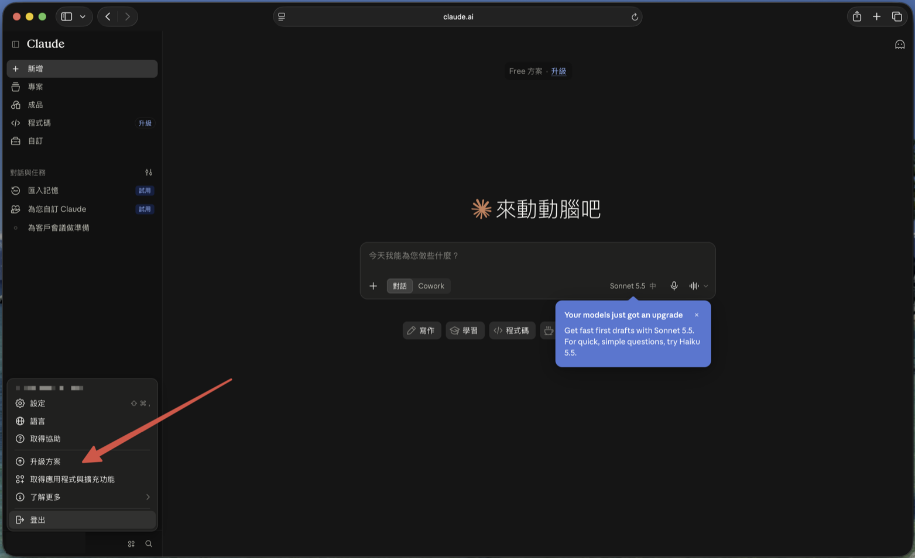Open the apps grid icon at sidebar bottom
This screenshot has width=915, height=558.
131,544
